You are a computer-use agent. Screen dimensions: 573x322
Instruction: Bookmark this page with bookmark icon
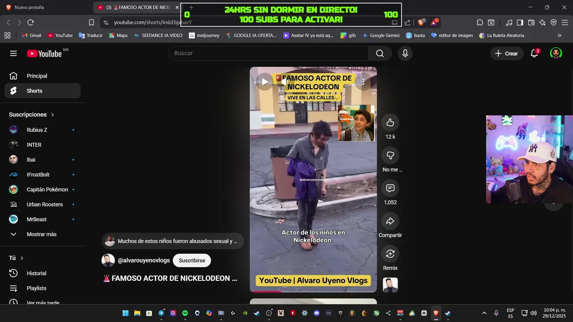point(91,22)
